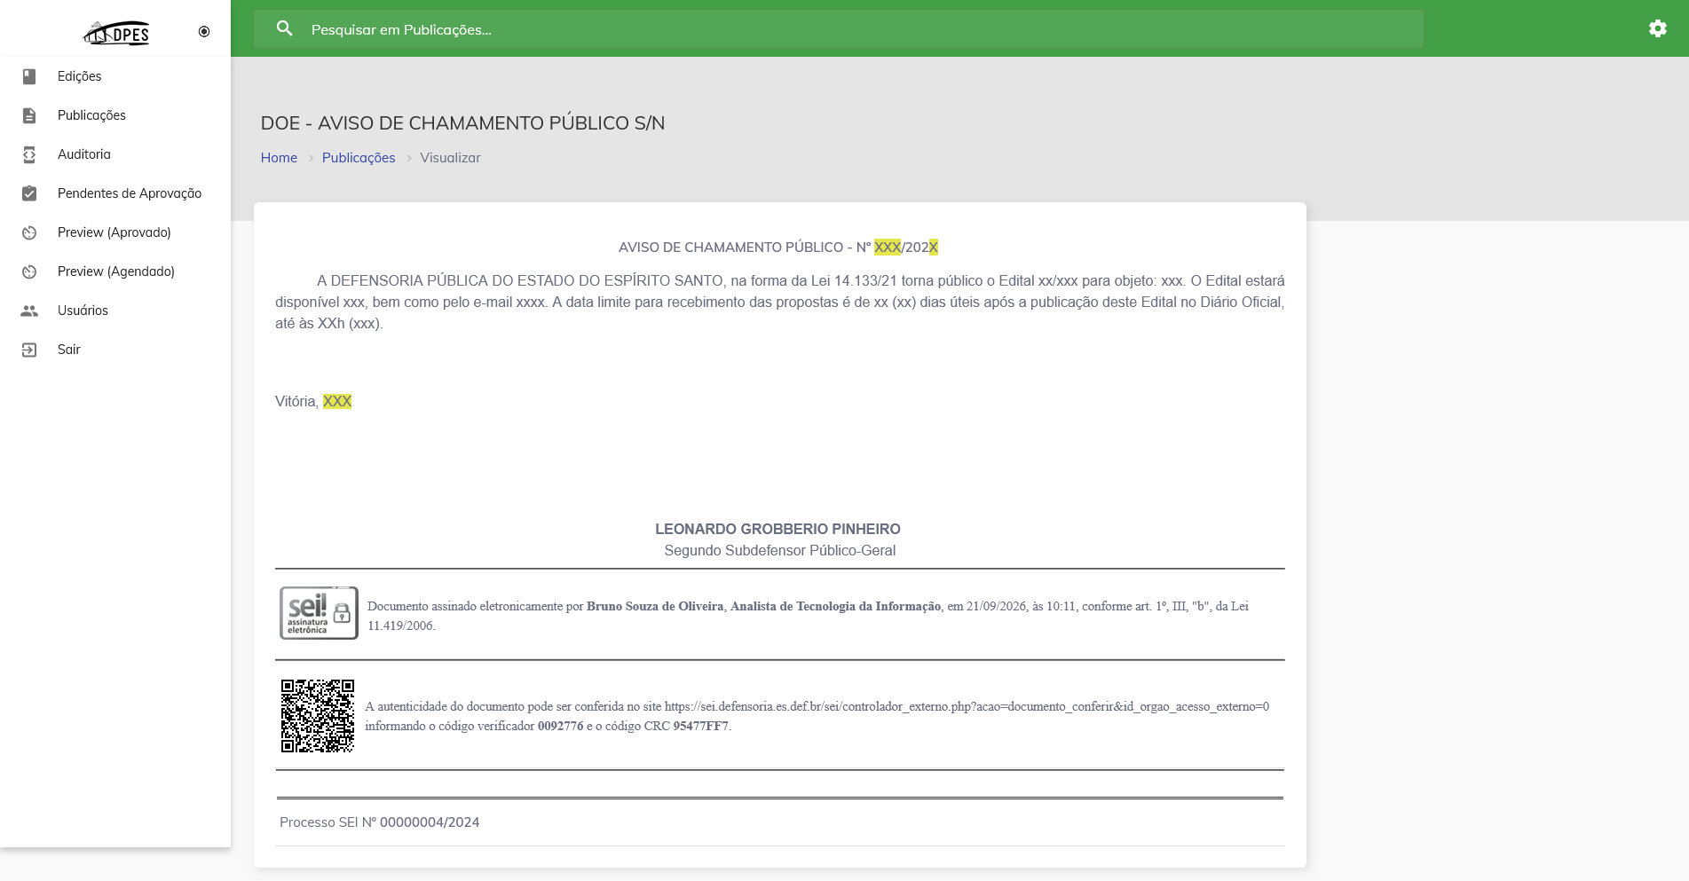Focus the Pesquisar em Publicações search field

[x=839, y=29]
